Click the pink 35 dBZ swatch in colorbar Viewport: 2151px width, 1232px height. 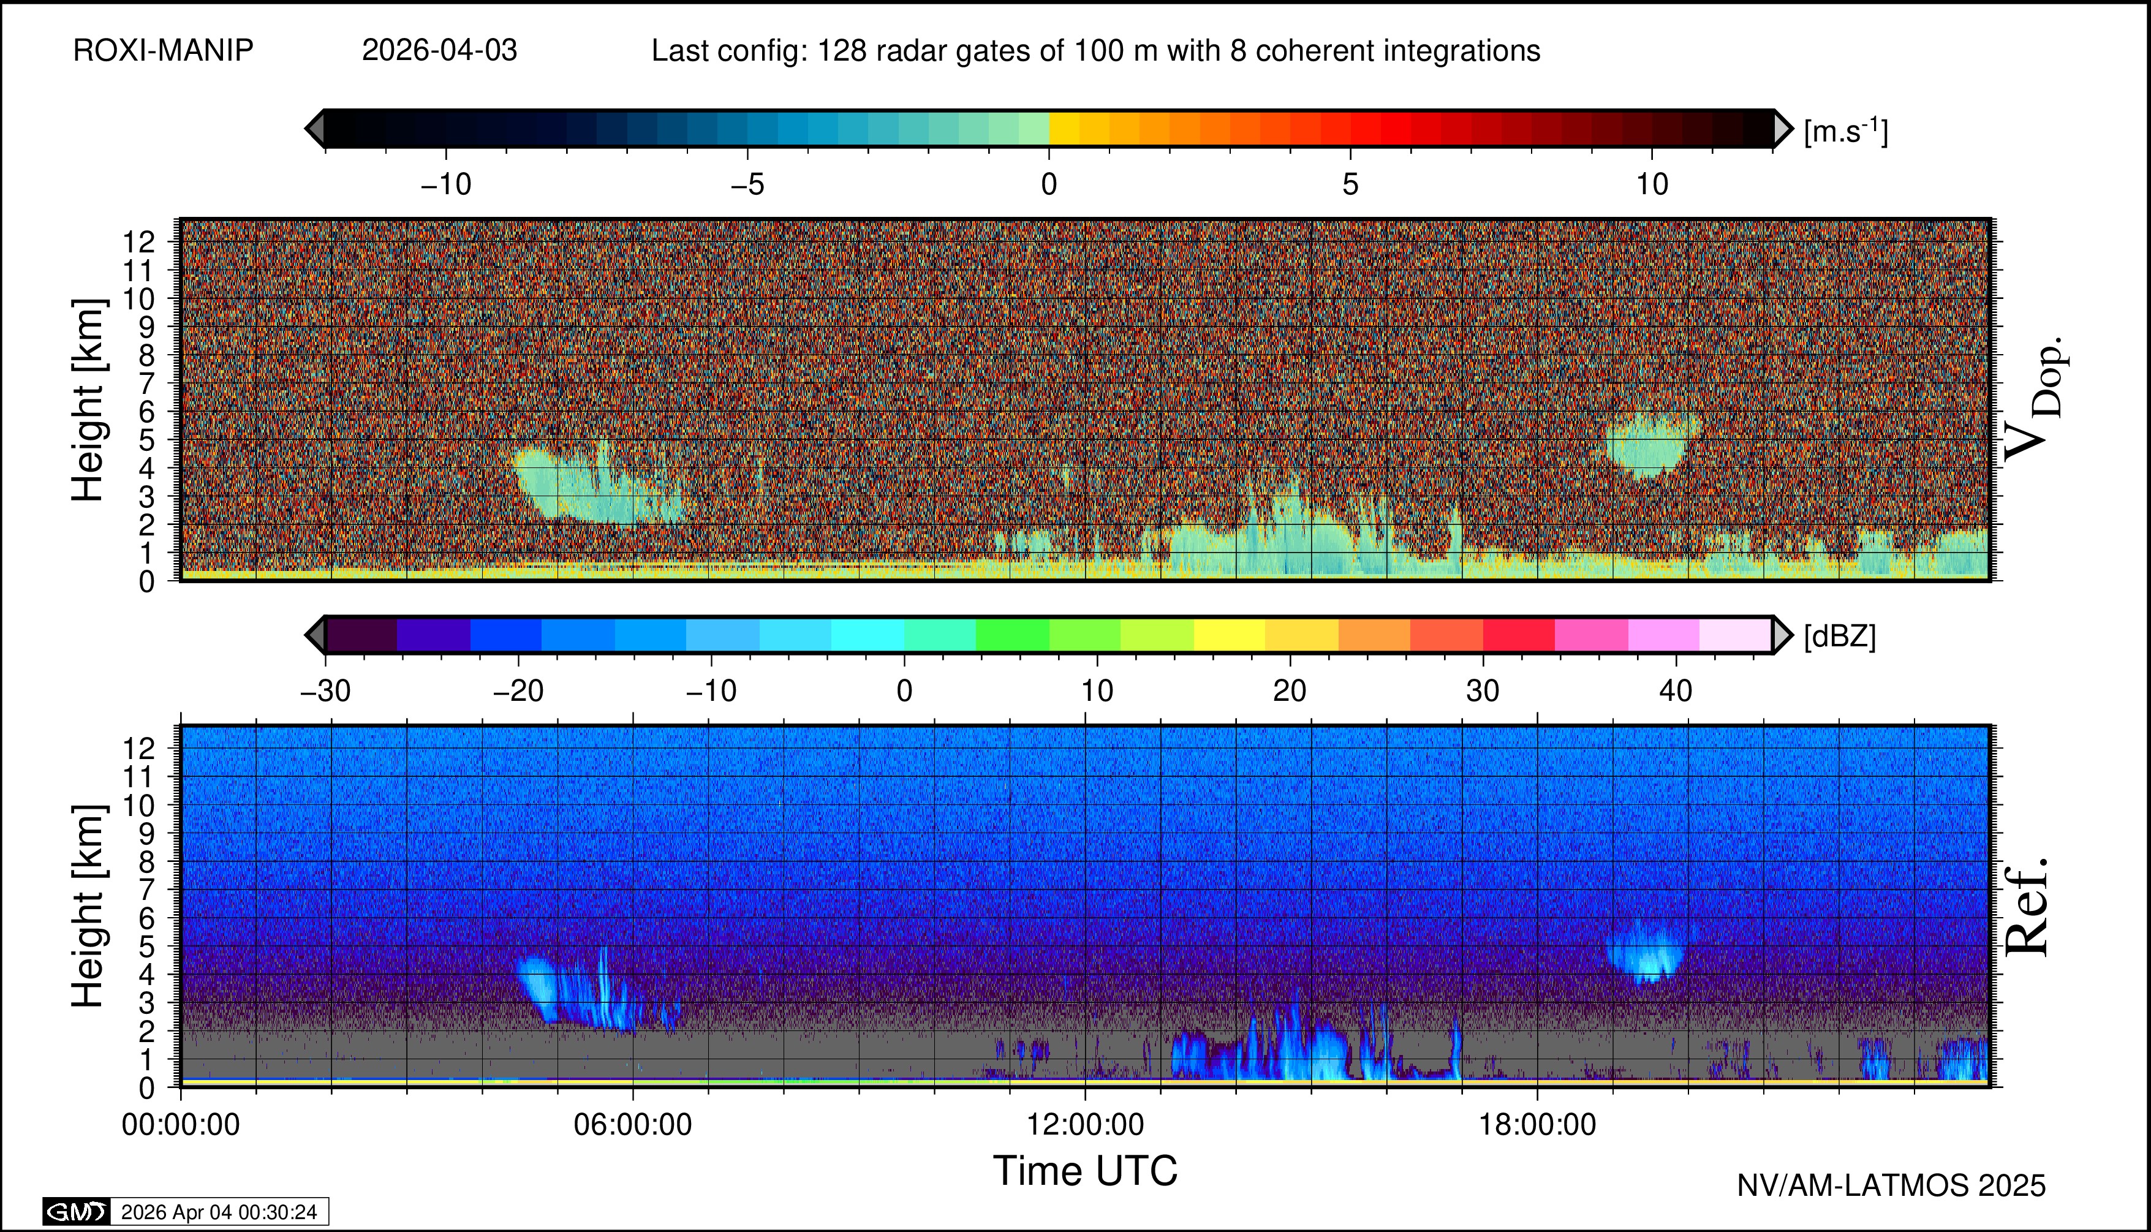tap(1591, 635)
